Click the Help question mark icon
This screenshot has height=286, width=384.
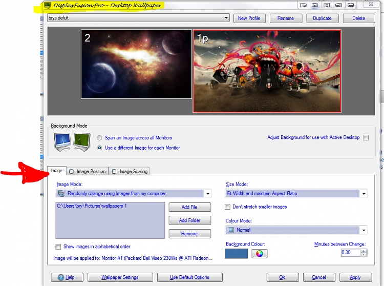[61, 277]
